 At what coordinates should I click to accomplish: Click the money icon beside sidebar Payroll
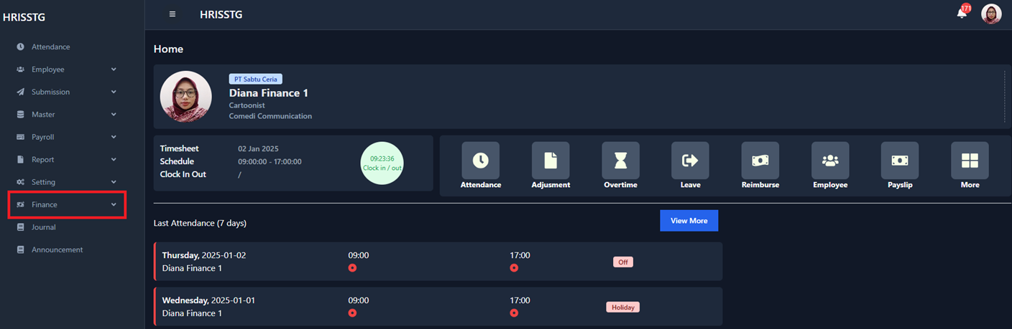click(x=21, y=137)
